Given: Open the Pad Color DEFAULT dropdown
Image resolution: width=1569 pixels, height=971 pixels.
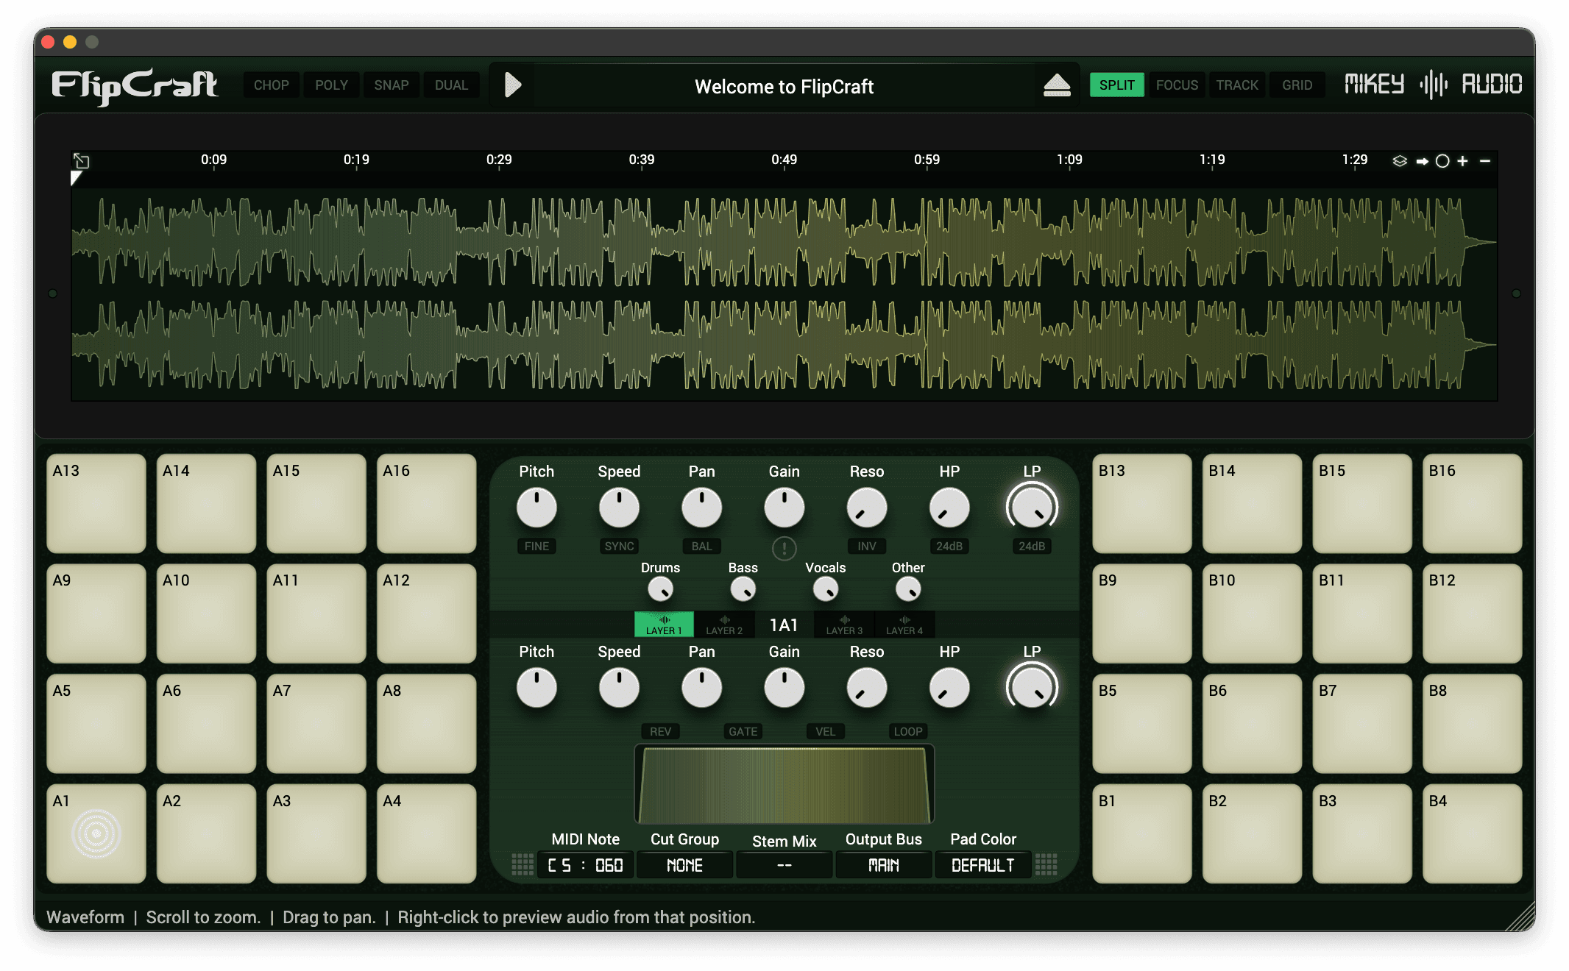Looking at the screenshot, I should coord(982,865).
